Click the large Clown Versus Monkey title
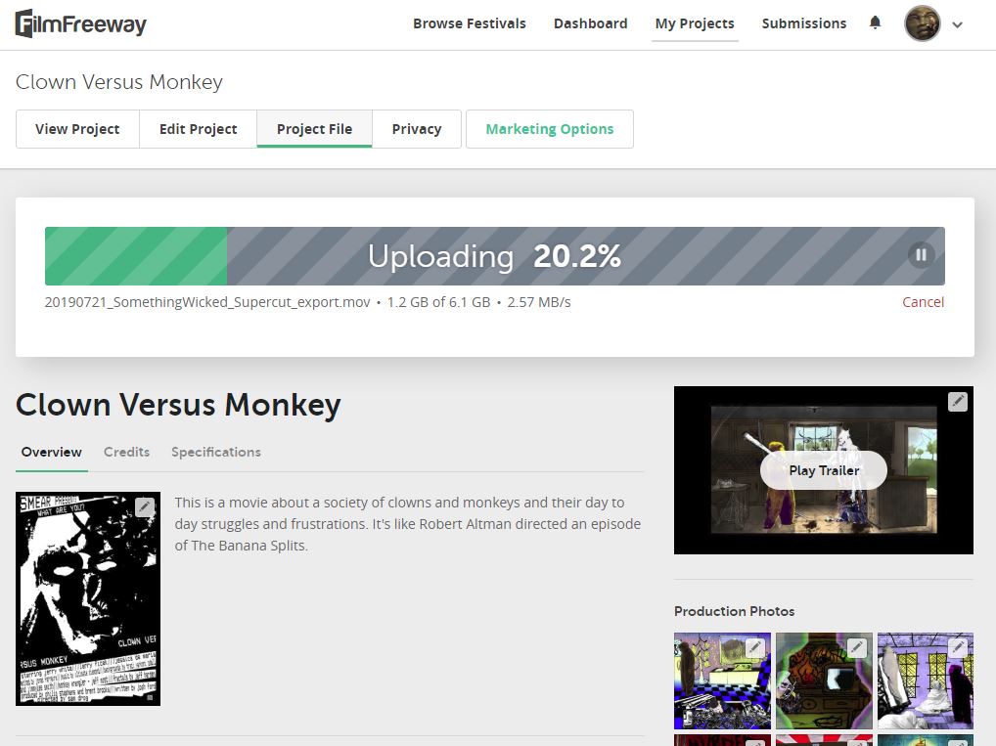Screen dimensions: 996x746 point(178,405)
